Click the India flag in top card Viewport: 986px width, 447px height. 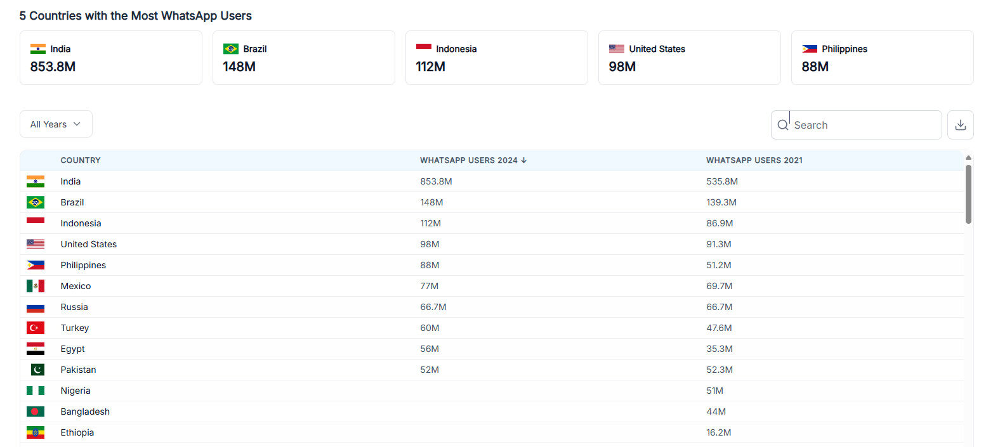click(x=38, y=49)
